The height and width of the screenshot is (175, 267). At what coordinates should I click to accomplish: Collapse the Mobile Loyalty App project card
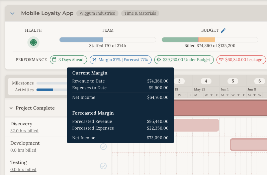click(x=12, y=13)
